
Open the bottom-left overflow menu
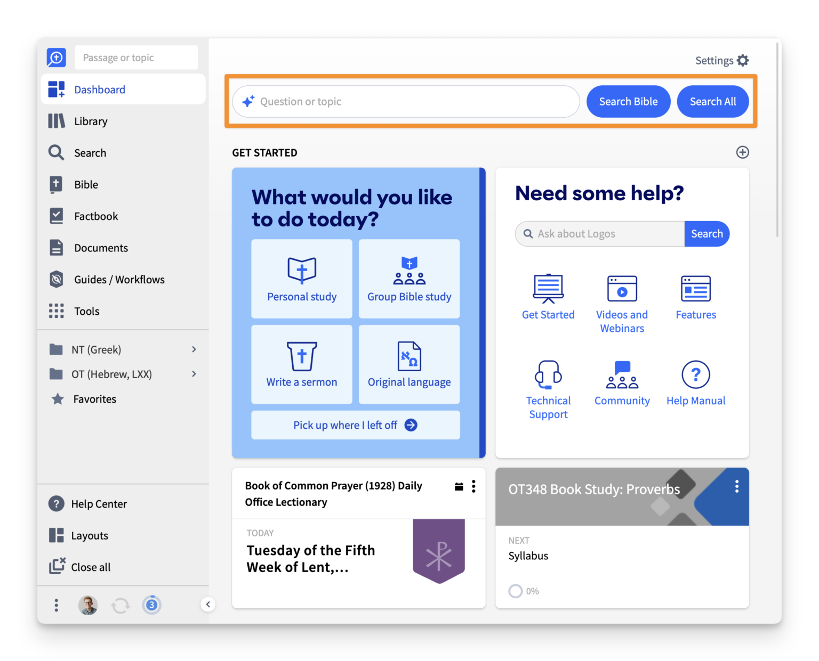56,605
